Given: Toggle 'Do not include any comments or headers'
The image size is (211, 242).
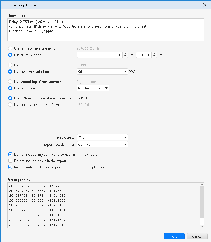Looking at the screenshot, I should (11, 155).
